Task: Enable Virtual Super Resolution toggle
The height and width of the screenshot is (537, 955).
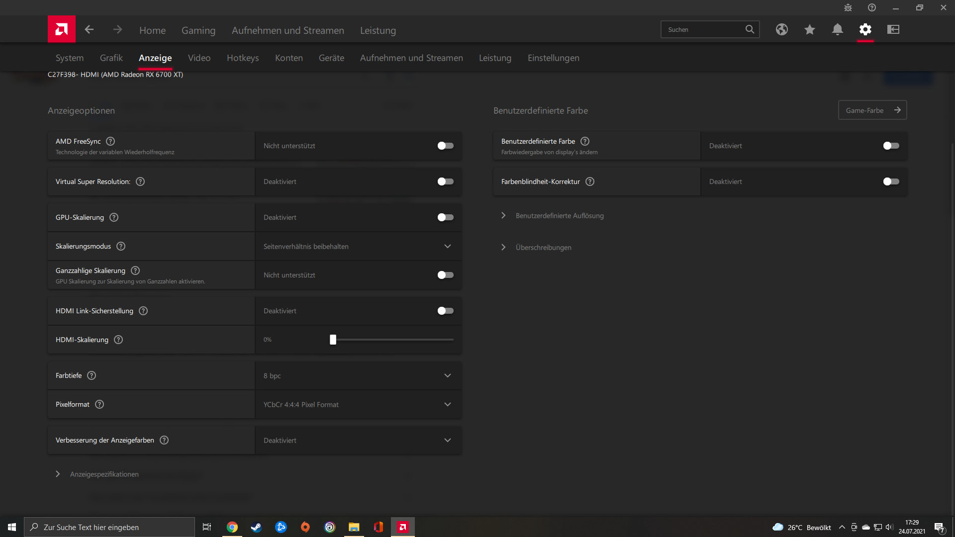Action: tap(445, 181)
